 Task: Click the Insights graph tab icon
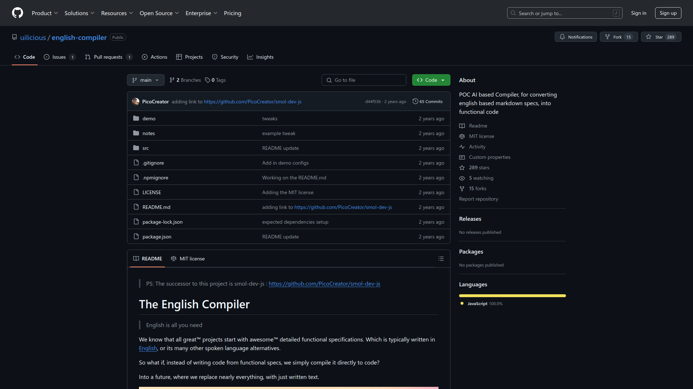click(250, 57)
